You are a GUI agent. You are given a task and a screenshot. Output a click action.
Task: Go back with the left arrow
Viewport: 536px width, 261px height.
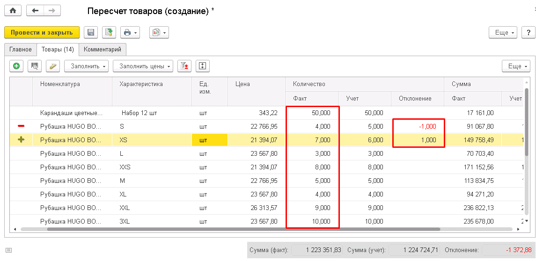coord(35,10)
